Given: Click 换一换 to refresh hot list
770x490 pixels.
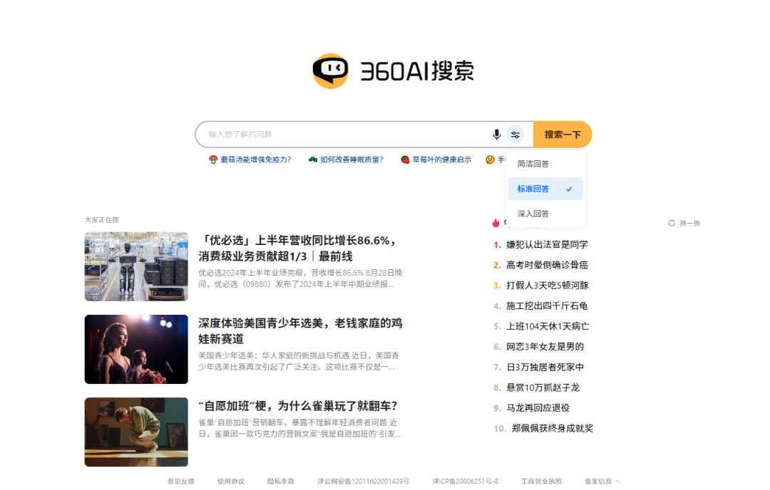Looking at the screenshot, I should point(690,223).
